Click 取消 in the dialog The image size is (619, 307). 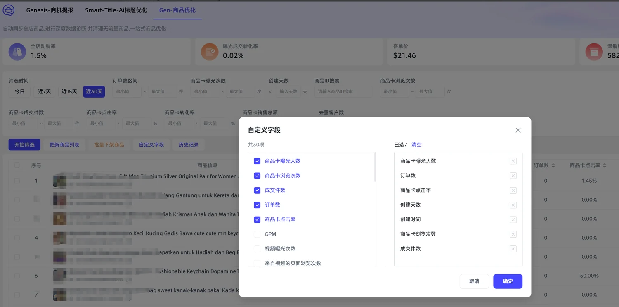(x=474, y=281)
